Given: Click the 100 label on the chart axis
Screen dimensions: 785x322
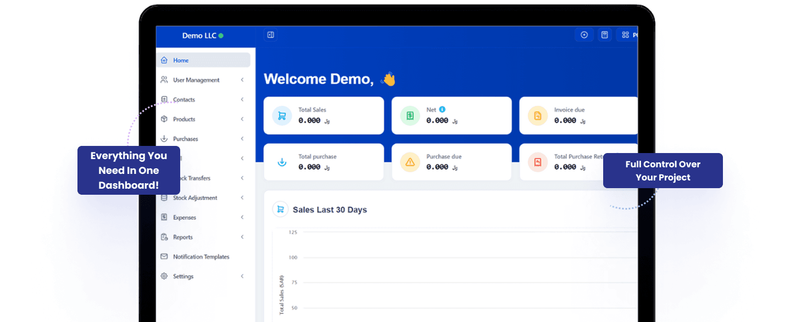Looking at the screenshot, I should (x=293, y=257).
